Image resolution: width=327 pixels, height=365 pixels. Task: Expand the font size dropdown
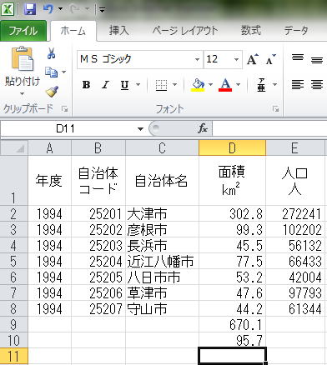[236, 59]
